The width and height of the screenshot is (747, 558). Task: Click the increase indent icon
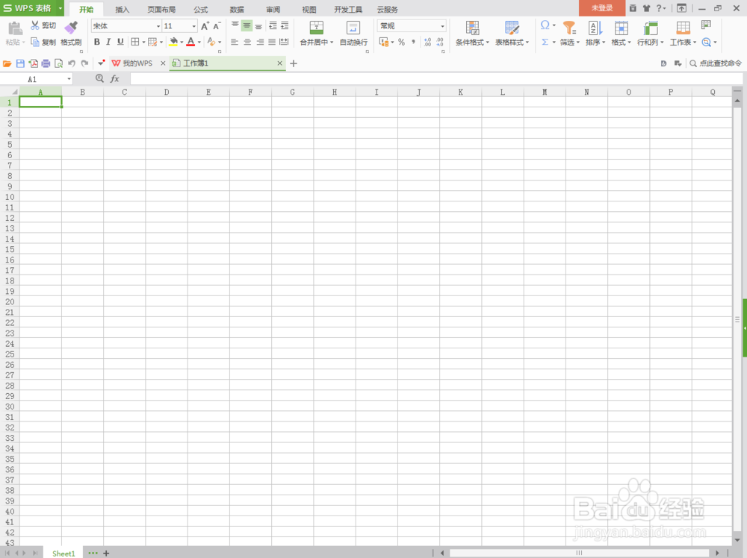click(285, 25)
